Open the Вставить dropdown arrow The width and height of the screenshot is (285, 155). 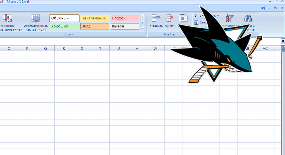click(x=156, y=29)
